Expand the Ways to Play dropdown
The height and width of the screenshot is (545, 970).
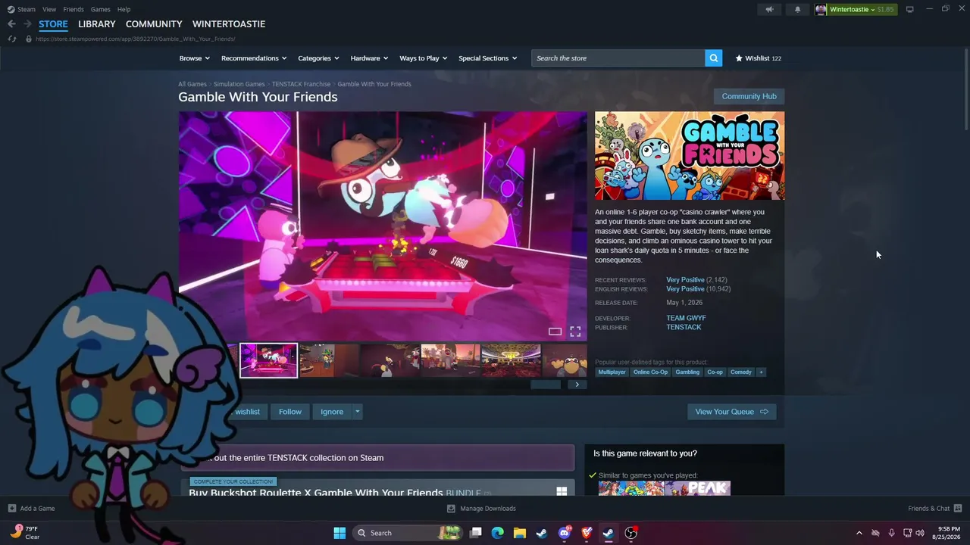click(x=424, y=58)
